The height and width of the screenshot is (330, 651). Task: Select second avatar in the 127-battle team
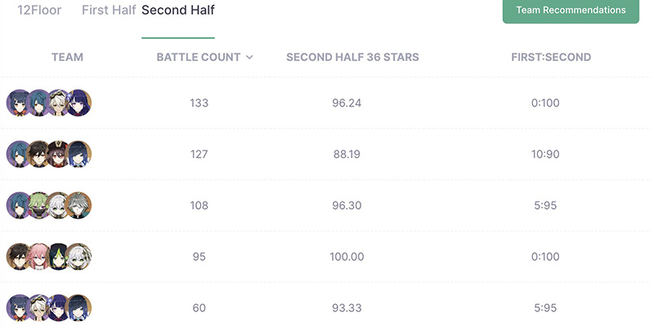point(39,154)
